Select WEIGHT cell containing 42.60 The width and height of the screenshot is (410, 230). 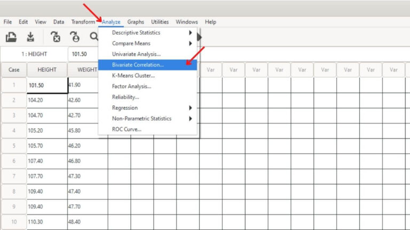point(83,100)
